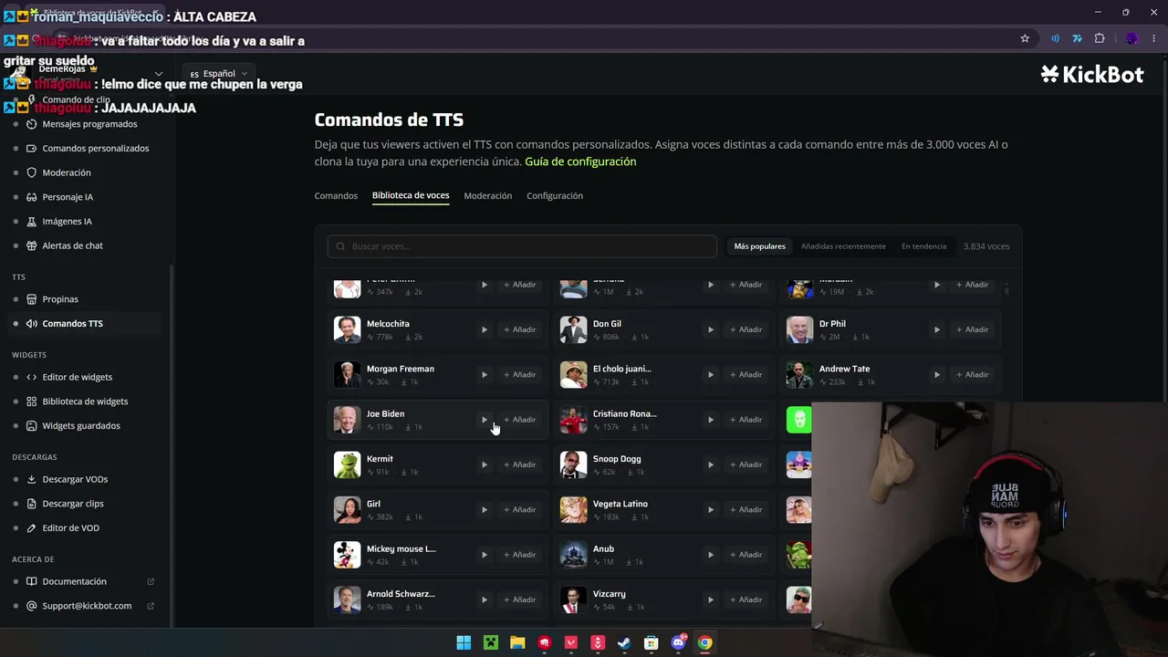Preview the Vegeta Latino voice
Screen dimensions: 1168x657
coord(710,509)
